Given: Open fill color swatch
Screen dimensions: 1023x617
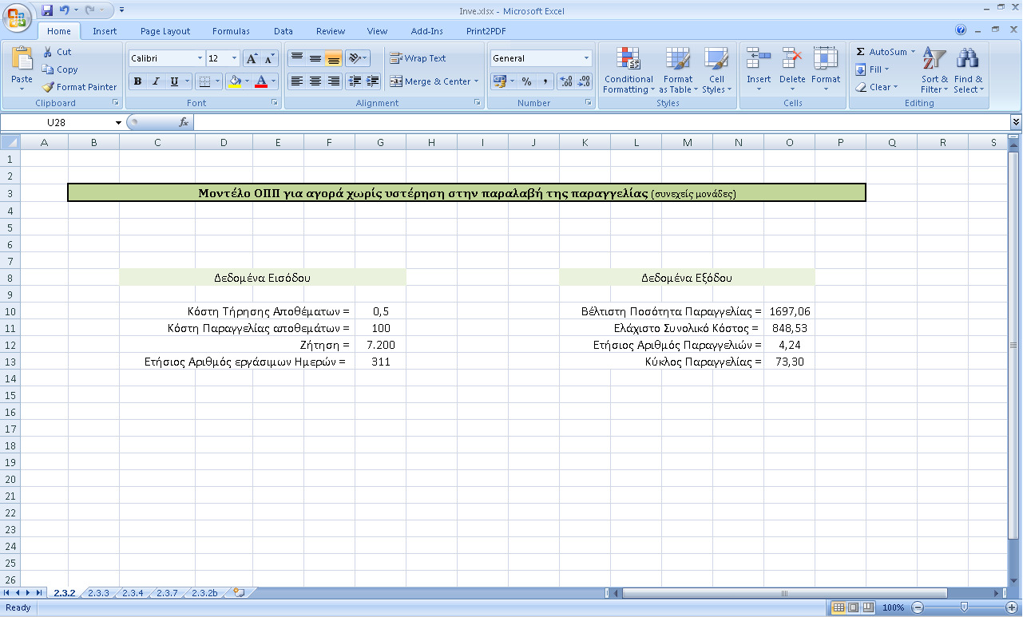Looking at the screenshot, I should click(235, 81).
